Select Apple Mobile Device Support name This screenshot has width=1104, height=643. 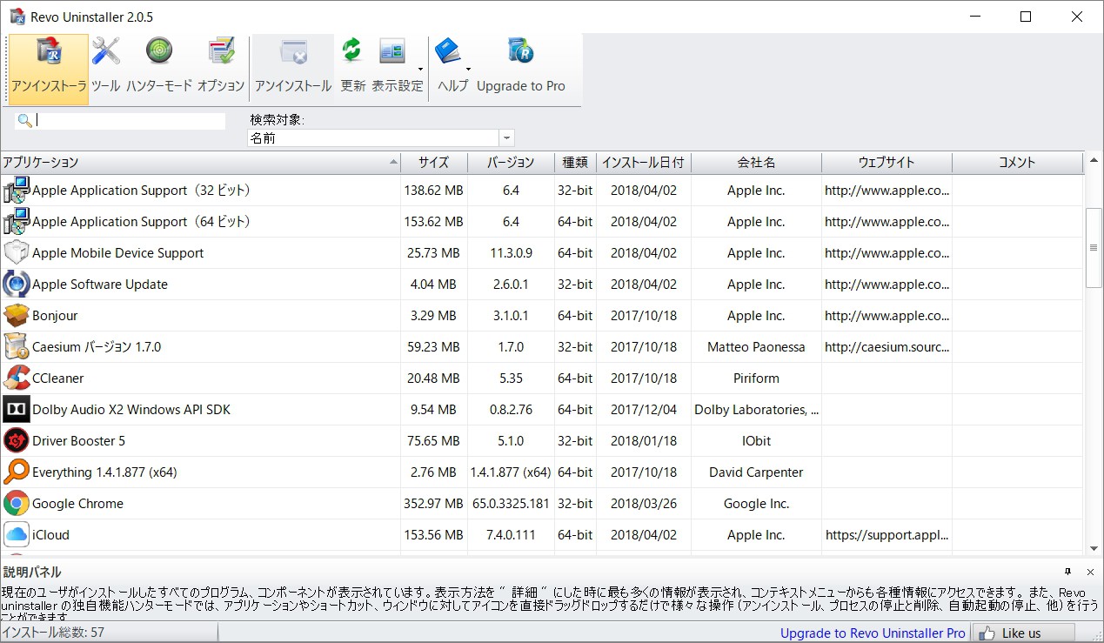tap(117, 253)
